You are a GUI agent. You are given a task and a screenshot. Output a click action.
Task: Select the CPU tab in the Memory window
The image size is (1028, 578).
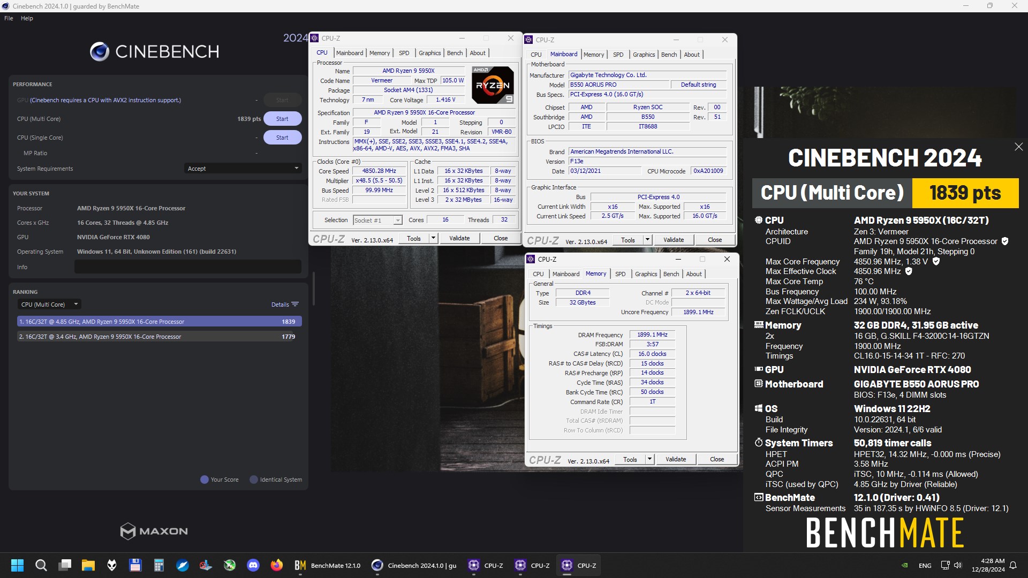tap(538, 274)
